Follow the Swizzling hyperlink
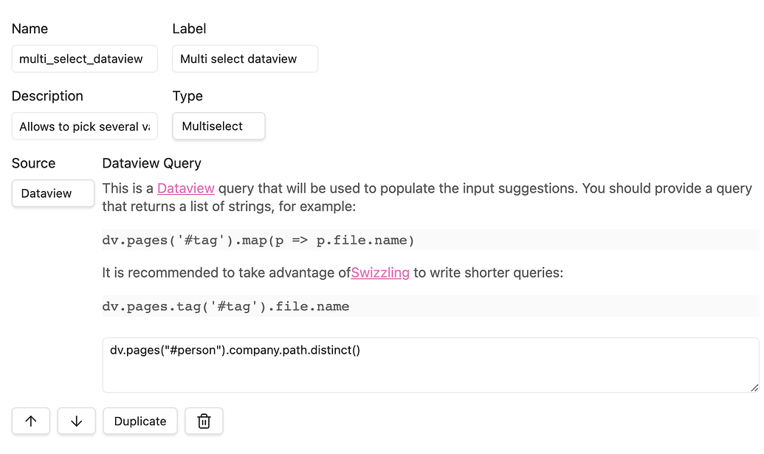The height and width of the screenshot is (454, 764). (380, 272)
